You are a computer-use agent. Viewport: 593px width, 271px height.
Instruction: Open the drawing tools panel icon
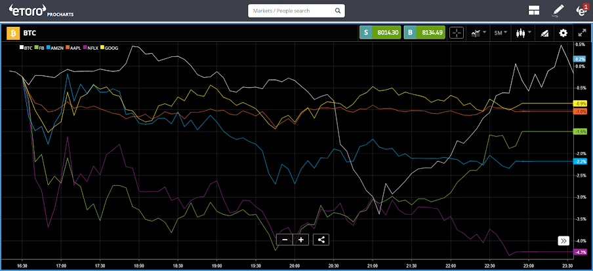(x=544, y=33)
